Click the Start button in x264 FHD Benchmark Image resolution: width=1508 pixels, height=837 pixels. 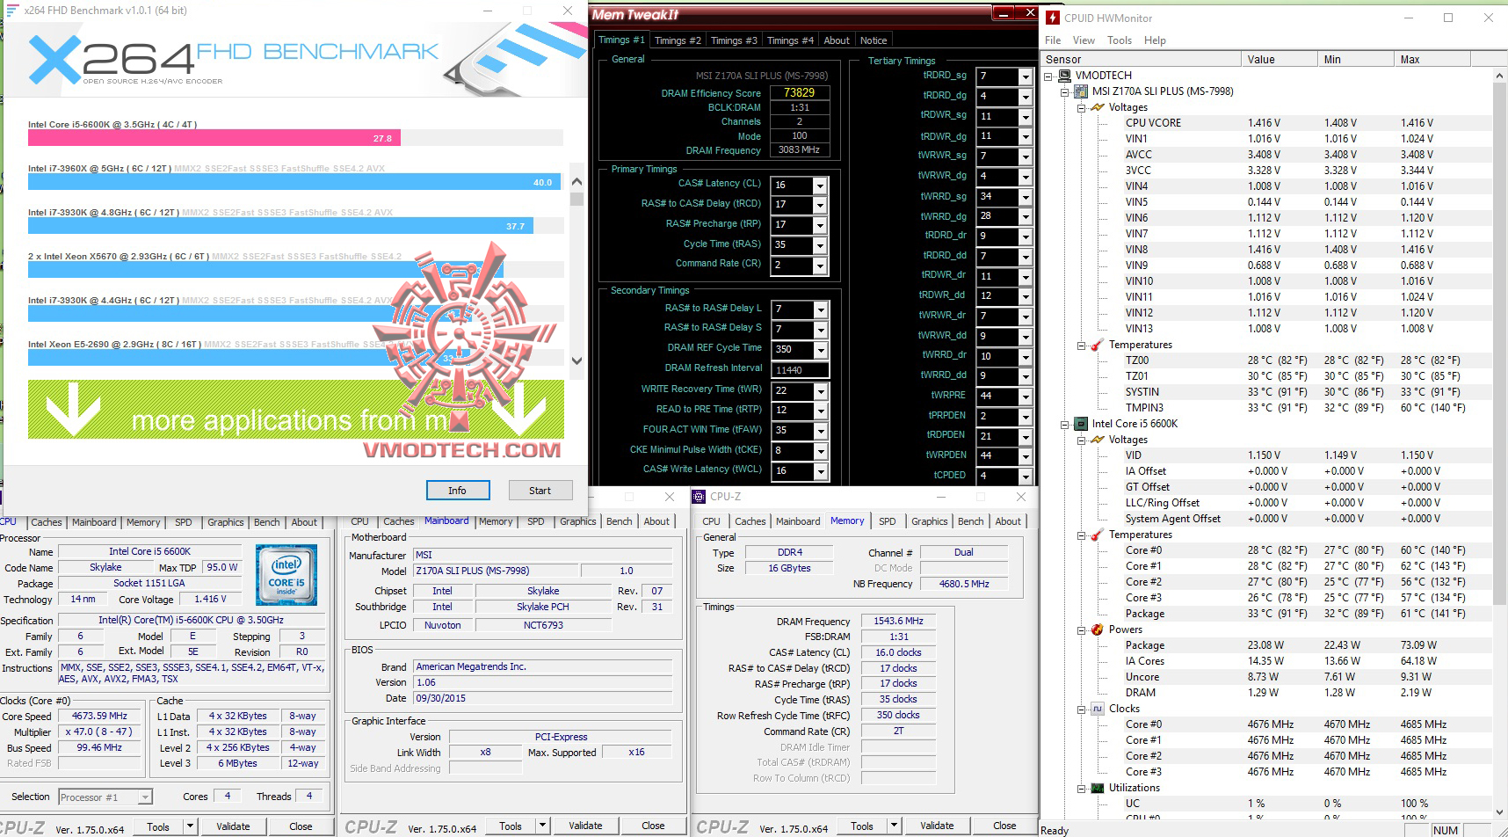(x=540, y=491)
